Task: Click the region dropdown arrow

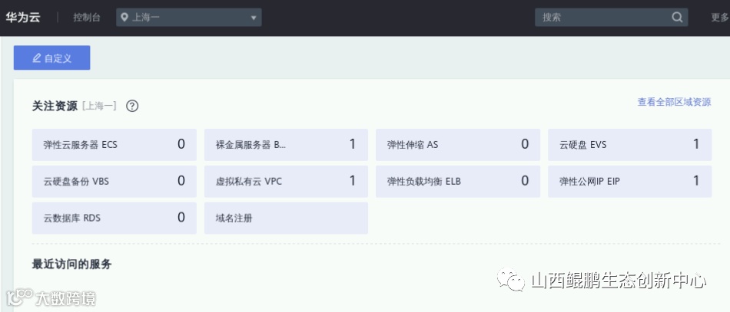Action: tap(254, 18)
